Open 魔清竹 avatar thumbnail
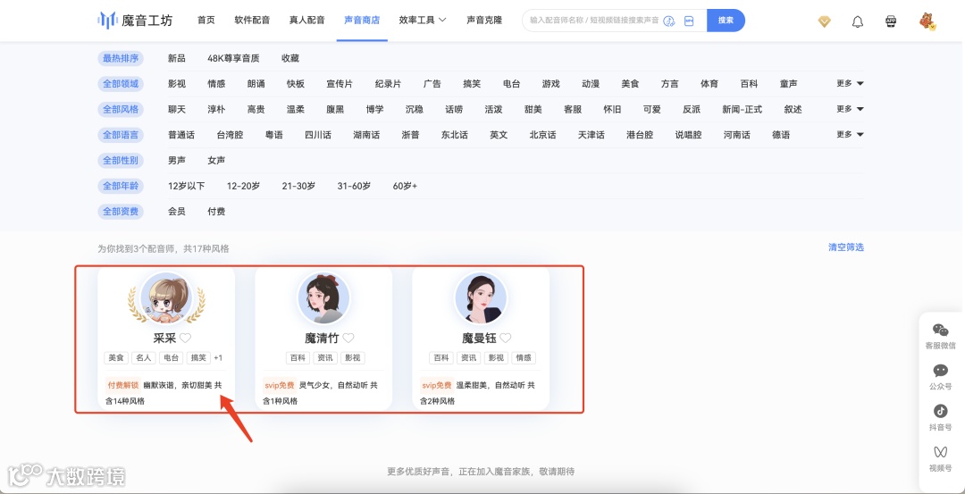Image resolution: width=965 pixels, height=494 pixels. tap(323, 297)
